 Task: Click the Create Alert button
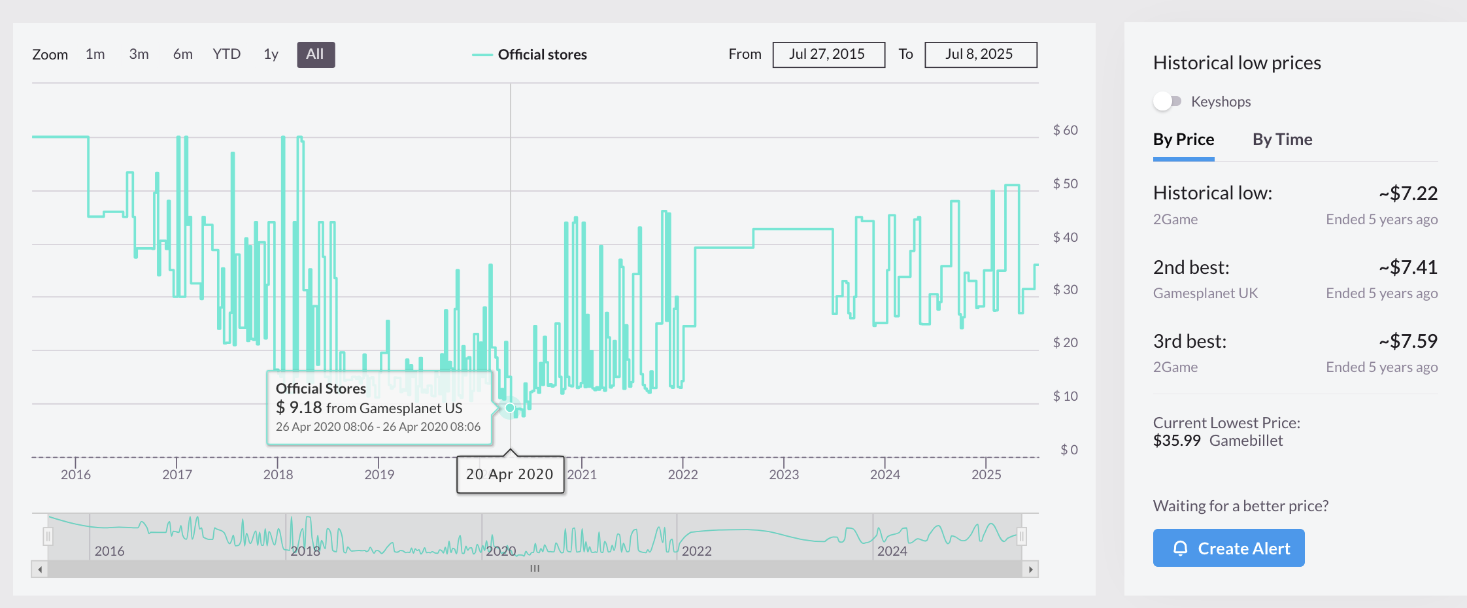[1228, 548]
